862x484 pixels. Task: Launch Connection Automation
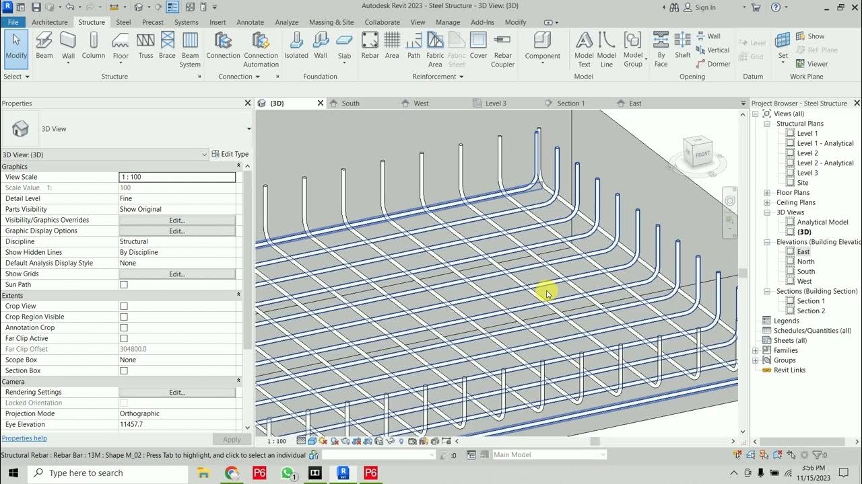(261, 50)
